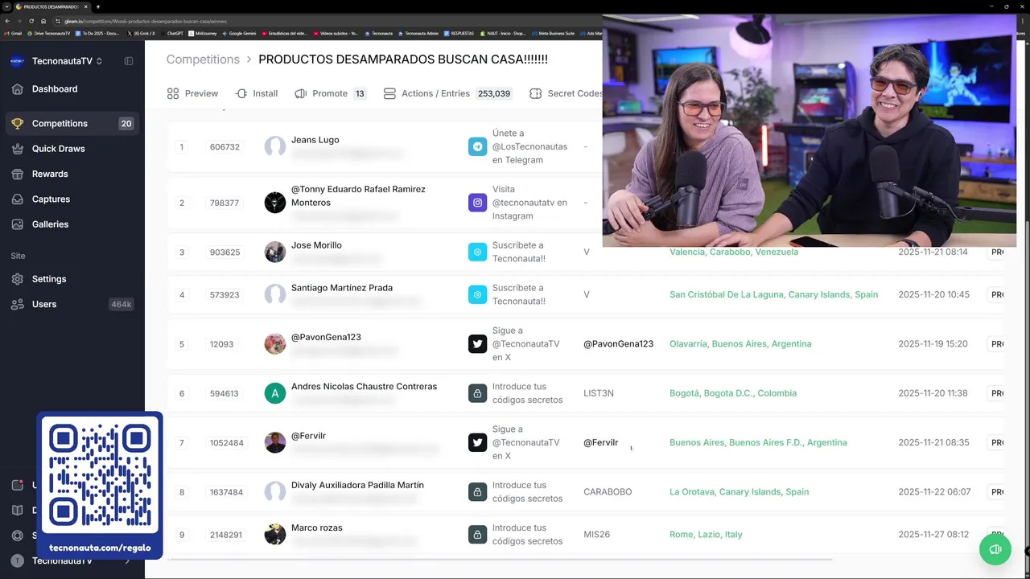This screenshot has height=579, width=1030.
Task: Select the 253,039 entries count badge
Action: [494, 93]
